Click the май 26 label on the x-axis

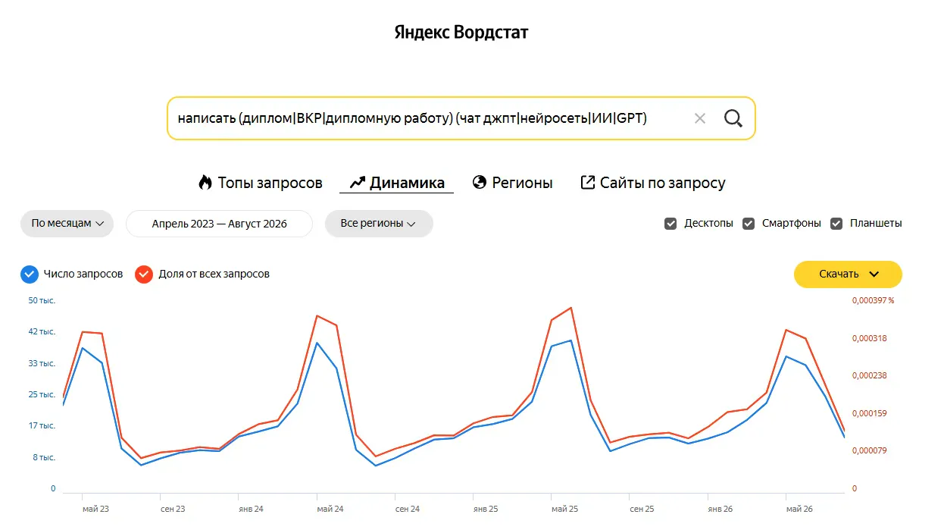[x=800, y=509]
